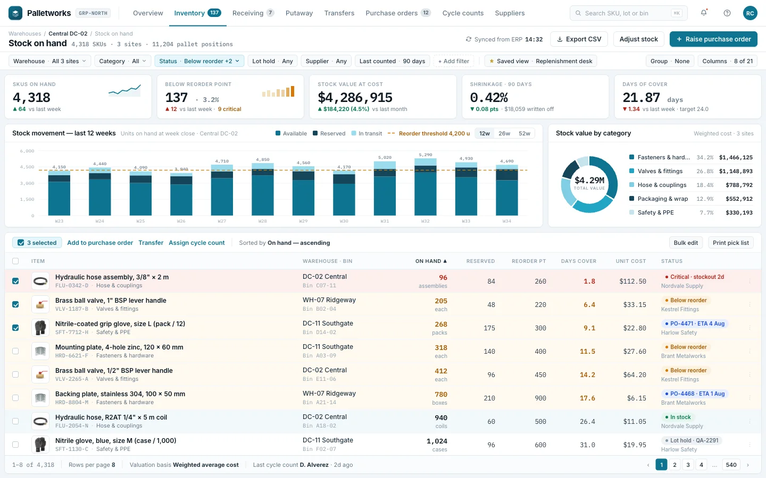Check Brass ball valve 1/2" row checkbox
This screenshot has height=478, width=766.
[15, 375]
